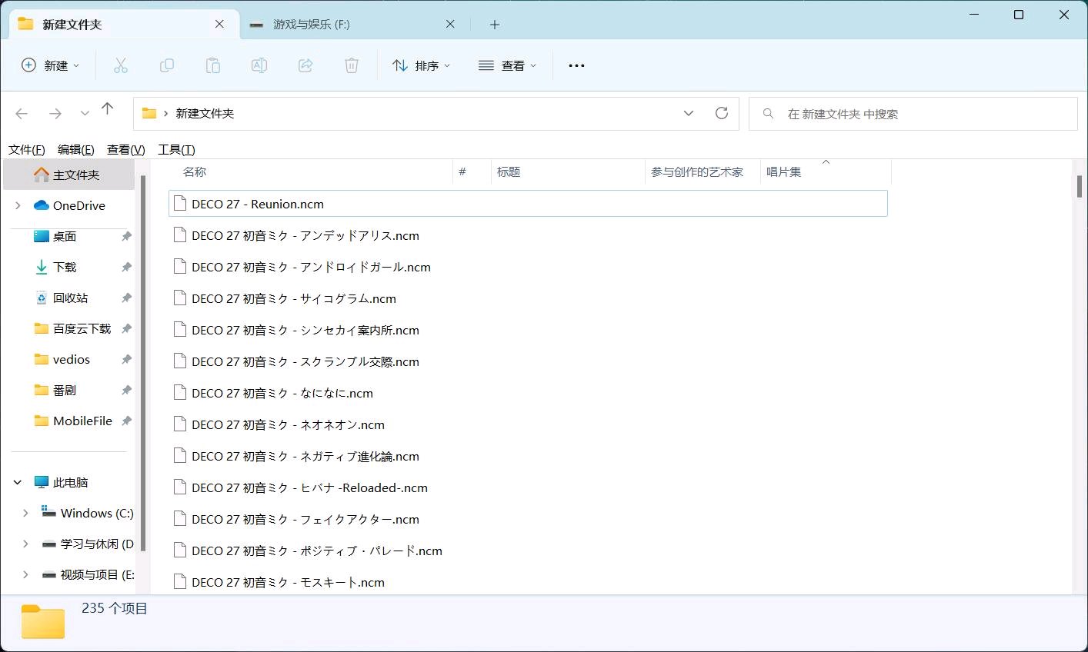Click the Paste clipboard icon
1088x652 pixels.
(213, 65)
